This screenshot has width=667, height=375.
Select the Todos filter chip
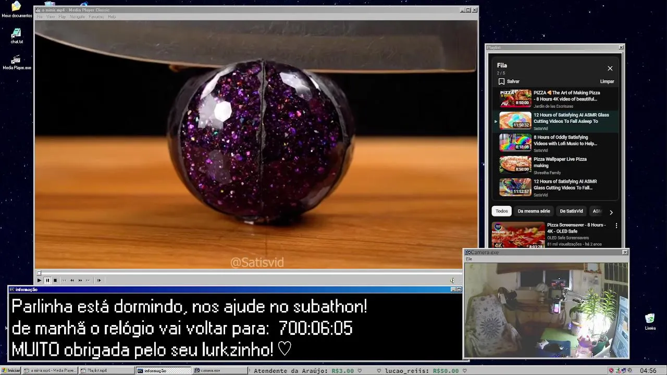502,211
